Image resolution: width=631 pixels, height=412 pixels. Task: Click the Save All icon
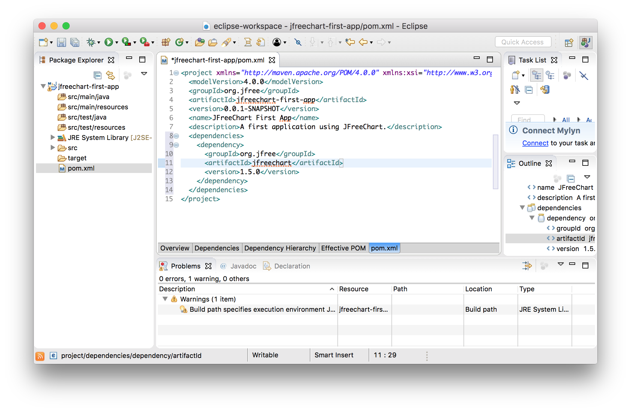pos(74,42)
